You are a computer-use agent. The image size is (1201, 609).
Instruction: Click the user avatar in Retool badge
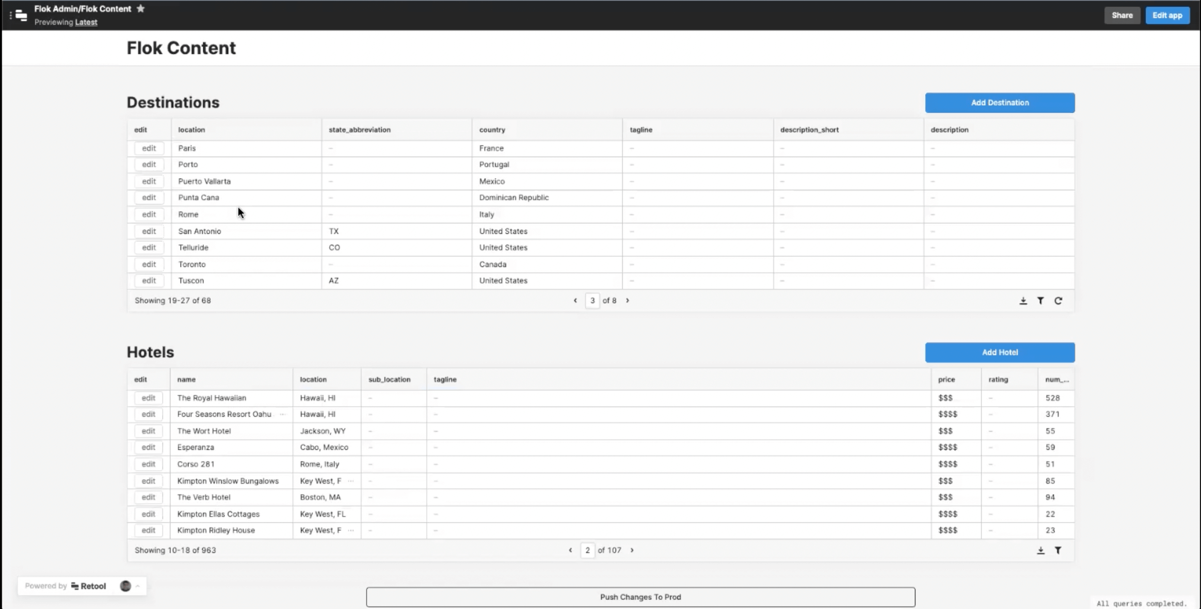(x=125, y=586)
